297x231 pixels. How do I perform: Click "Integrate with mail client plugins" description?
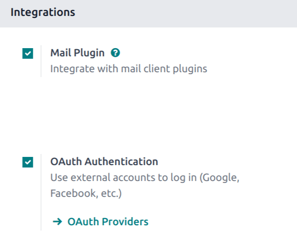[128, 69]
